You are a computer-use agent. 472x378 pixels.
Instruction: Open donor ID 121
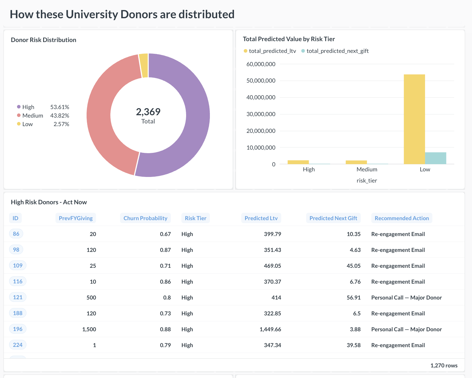[x=18, y=297]
